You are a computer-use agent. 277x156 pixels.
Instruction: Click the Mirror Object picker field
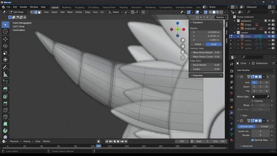[x=261, y=97]
